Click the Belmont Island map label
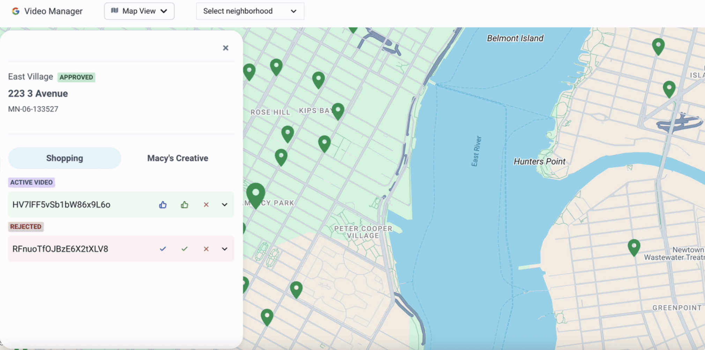 (x=515, y=38)
